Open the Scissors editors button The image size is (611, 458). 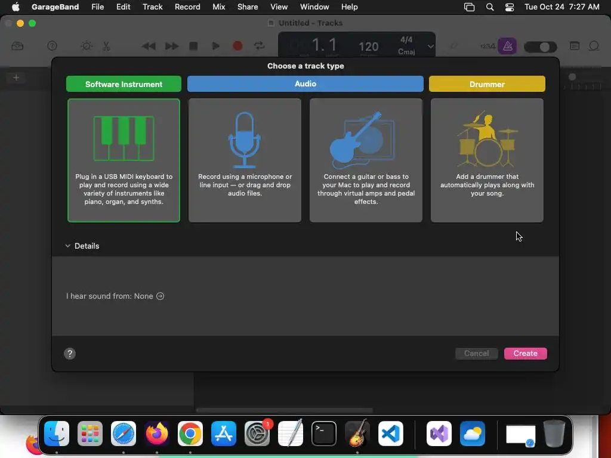pos(106,46)
